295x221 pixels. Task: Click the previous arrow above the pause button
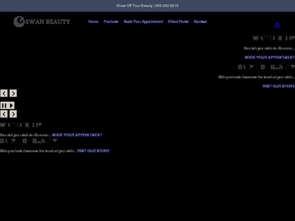(x=4, y=93)
